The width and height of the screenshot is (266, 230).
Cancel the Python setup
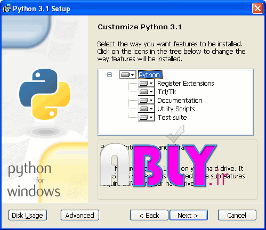click(237, 215)
